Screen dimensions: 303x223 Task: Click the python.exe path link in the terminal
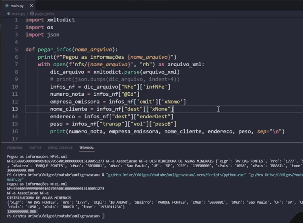tap(176, 175)
